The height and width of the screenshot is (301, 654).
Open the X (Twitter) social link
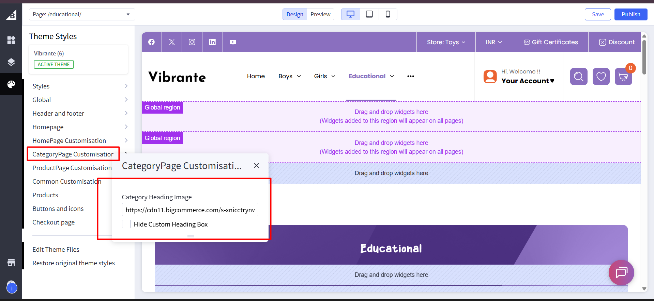click(x=172, y=42)
